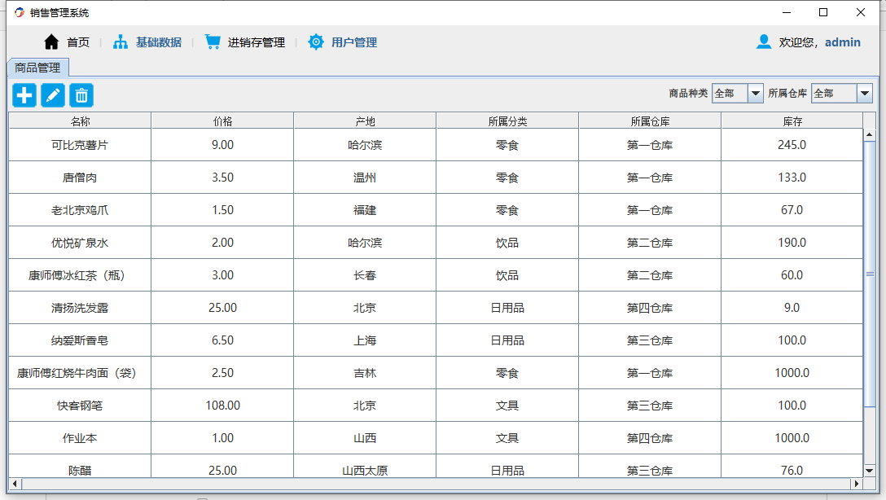Select the 商品管理 tab
This screenshot has width=886, height=500.
pos(37,68)
